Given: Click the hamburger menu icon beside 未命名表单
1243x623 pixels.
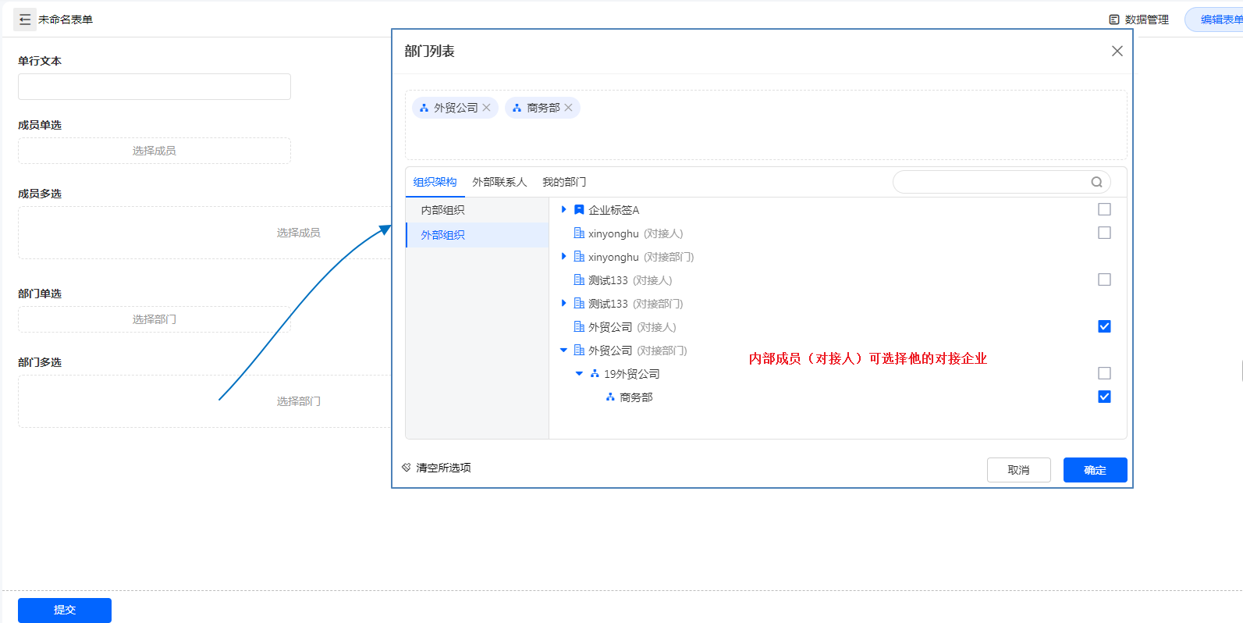Looking at the screenshot, I should (x=25, y=20).
